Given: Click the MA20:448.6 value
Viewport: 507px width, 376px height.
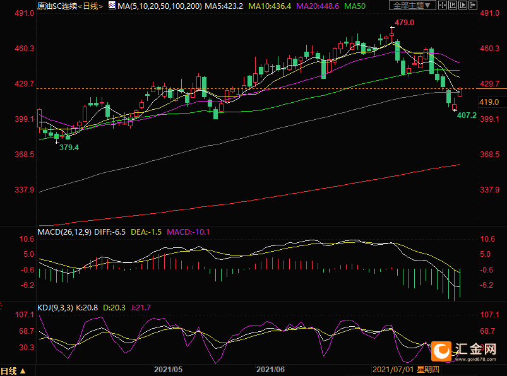Looking at the screenshot, I should tap(318, 6).
